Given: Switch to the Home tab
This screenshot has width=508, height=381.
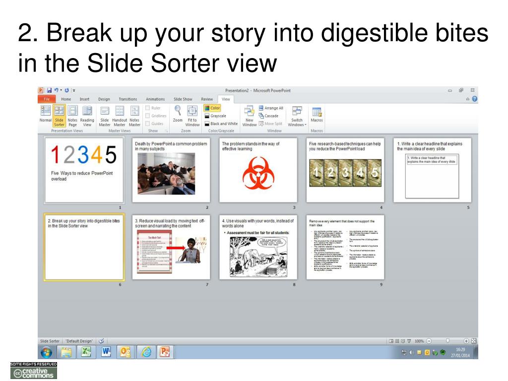Looking at the screenshot, I should [x=66, y=99].
